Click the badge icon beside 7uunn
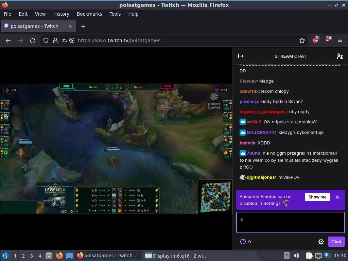The height and width of the screenshot is (261, 348). 242,153
